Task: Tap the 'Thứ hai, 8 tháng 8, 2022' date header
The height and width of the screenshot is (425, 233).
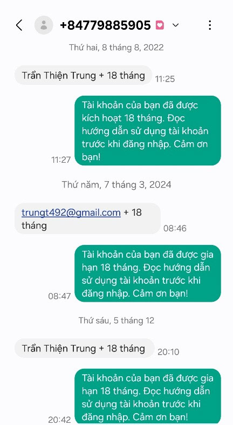Action: 116,48
